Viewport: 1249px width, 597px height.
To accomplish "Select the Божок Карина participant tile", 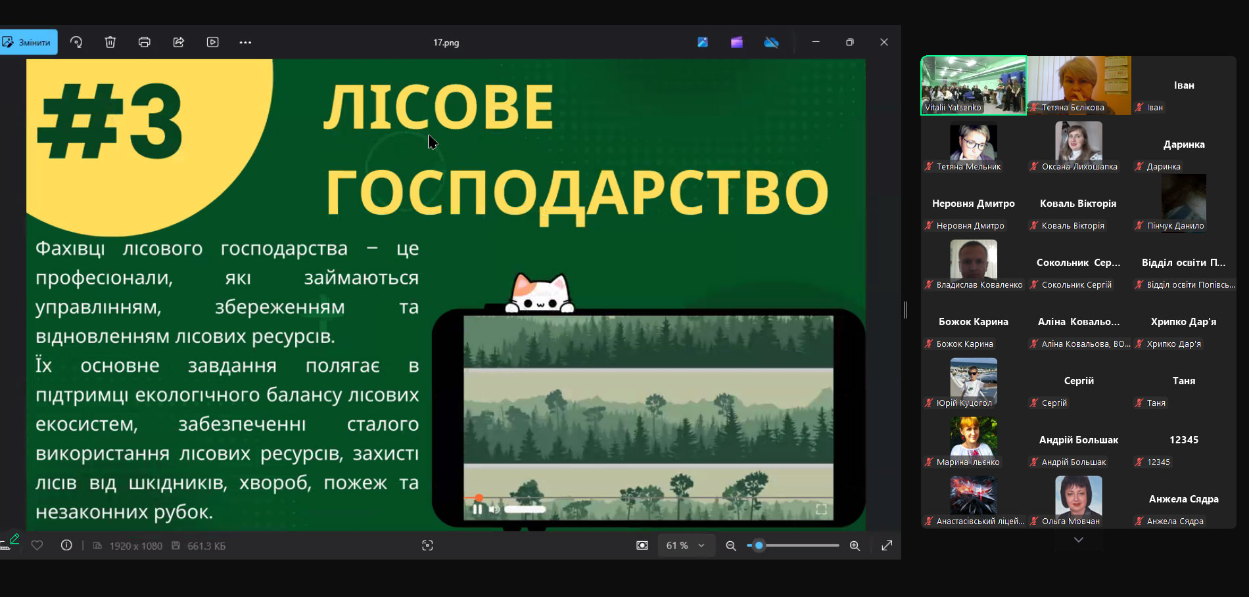I will [974, 322].
